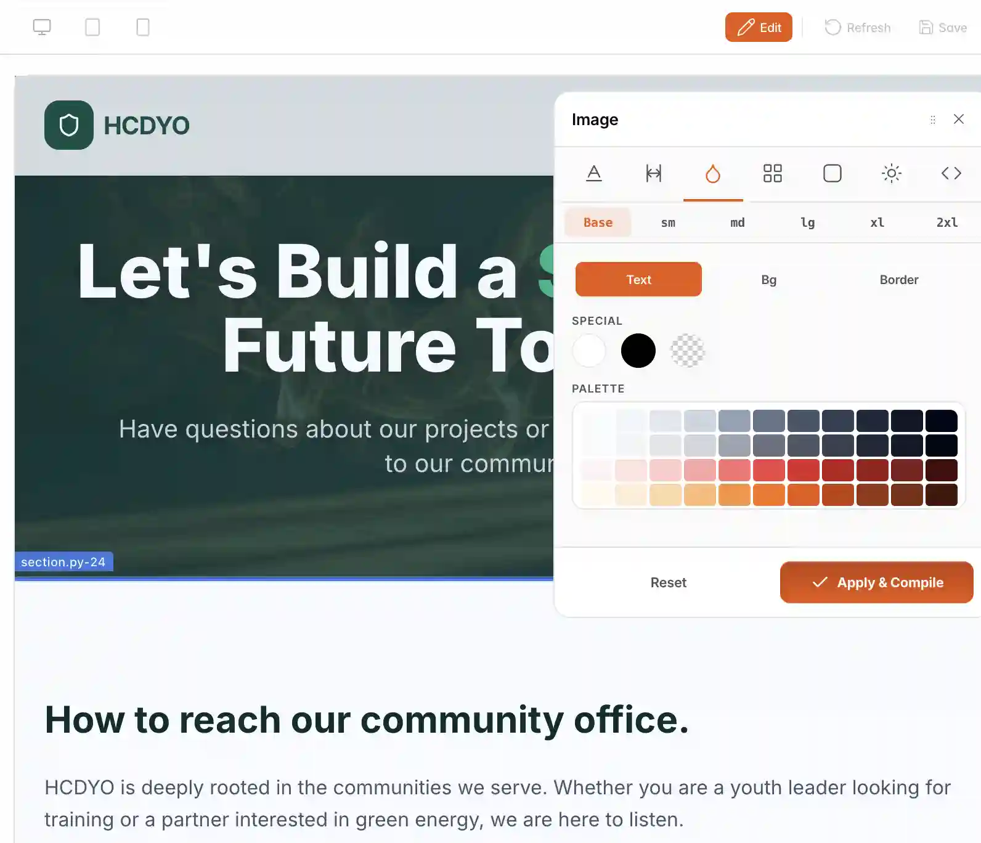Click the PALETTE section label
This screenshot has height=843, width=981.
click(x=598, y=389)
